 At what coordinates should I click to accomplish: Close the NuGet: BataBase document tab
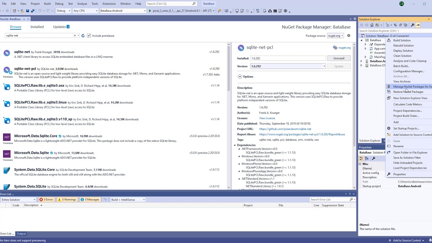pos(28,19)
